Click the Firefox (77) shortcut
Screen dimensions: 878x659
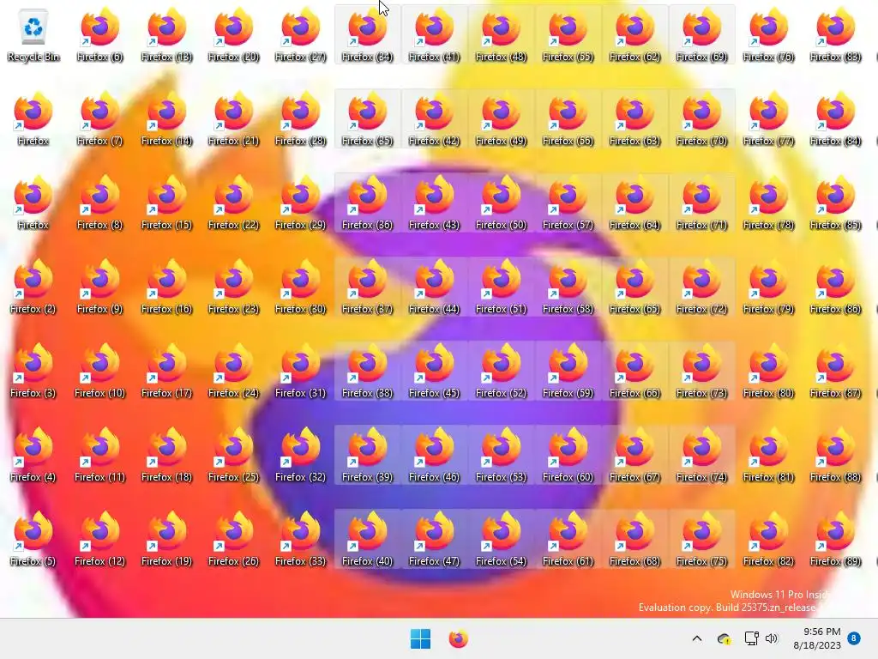pyautogui.click(x=769, y=118)
